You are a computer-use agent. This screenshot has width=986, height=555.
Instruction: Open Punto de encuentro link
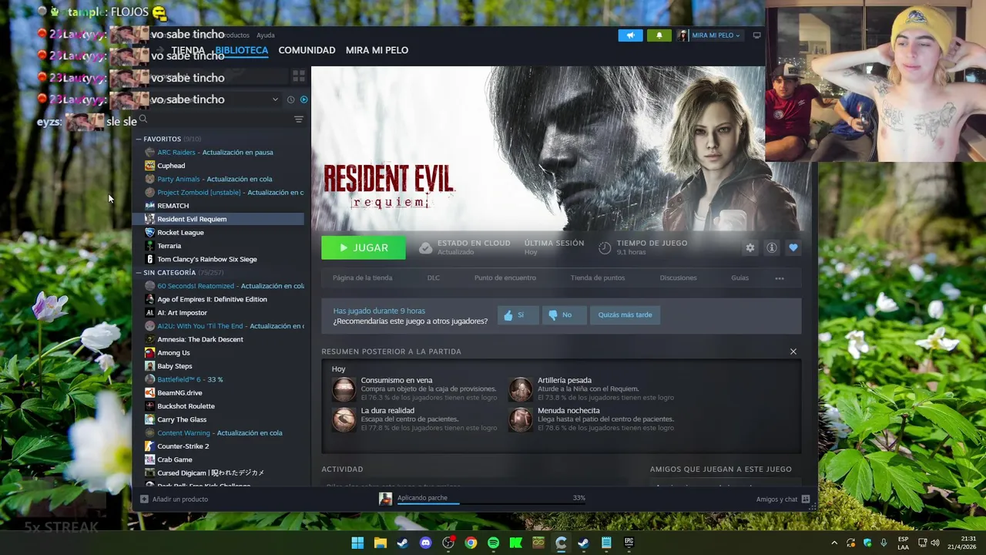click(505, 278)
